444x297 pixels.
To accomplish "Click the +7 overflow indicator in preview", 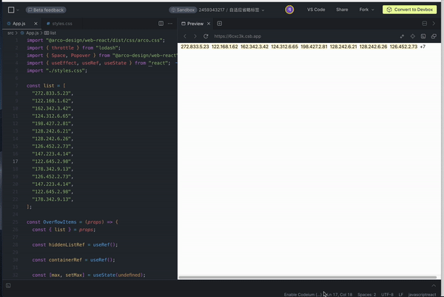I will pos(423,47).
